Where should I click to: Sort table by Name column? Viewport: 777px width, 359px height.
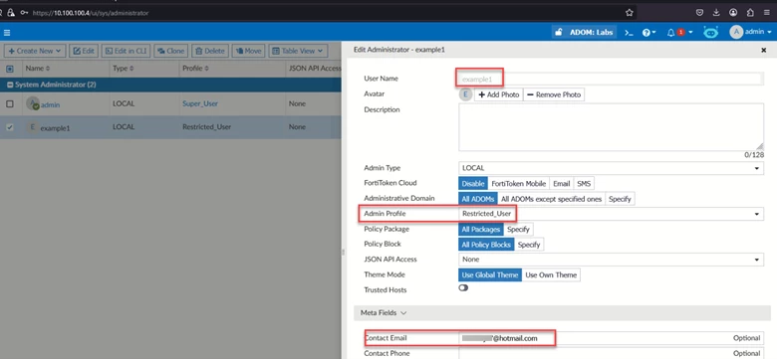[x=38, y=69]
